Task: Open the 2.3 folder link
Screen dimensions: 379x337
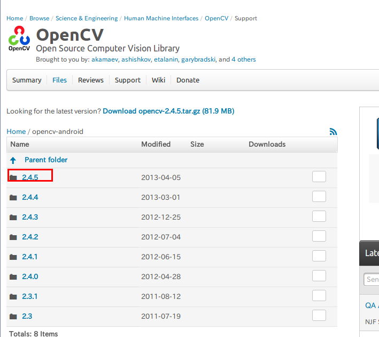Action: (x=27, y=317)
